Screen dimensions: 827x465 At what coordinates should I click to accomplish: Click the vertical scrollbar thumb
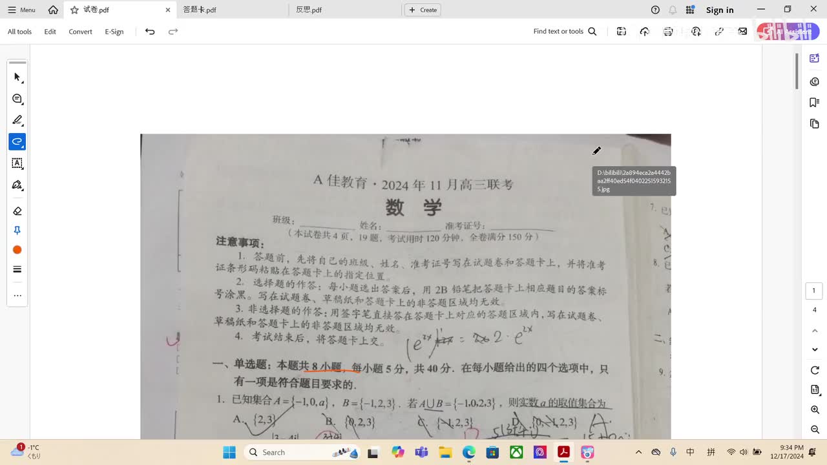[797, 71]
